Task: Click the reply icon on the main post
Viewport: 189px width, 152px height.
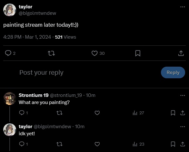Action: (x=8, y=53)
